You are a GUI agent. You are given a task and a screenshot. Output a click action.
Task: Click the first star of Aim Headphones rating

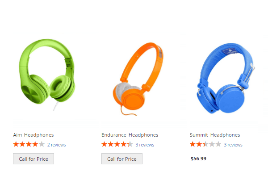click(16, 144)
